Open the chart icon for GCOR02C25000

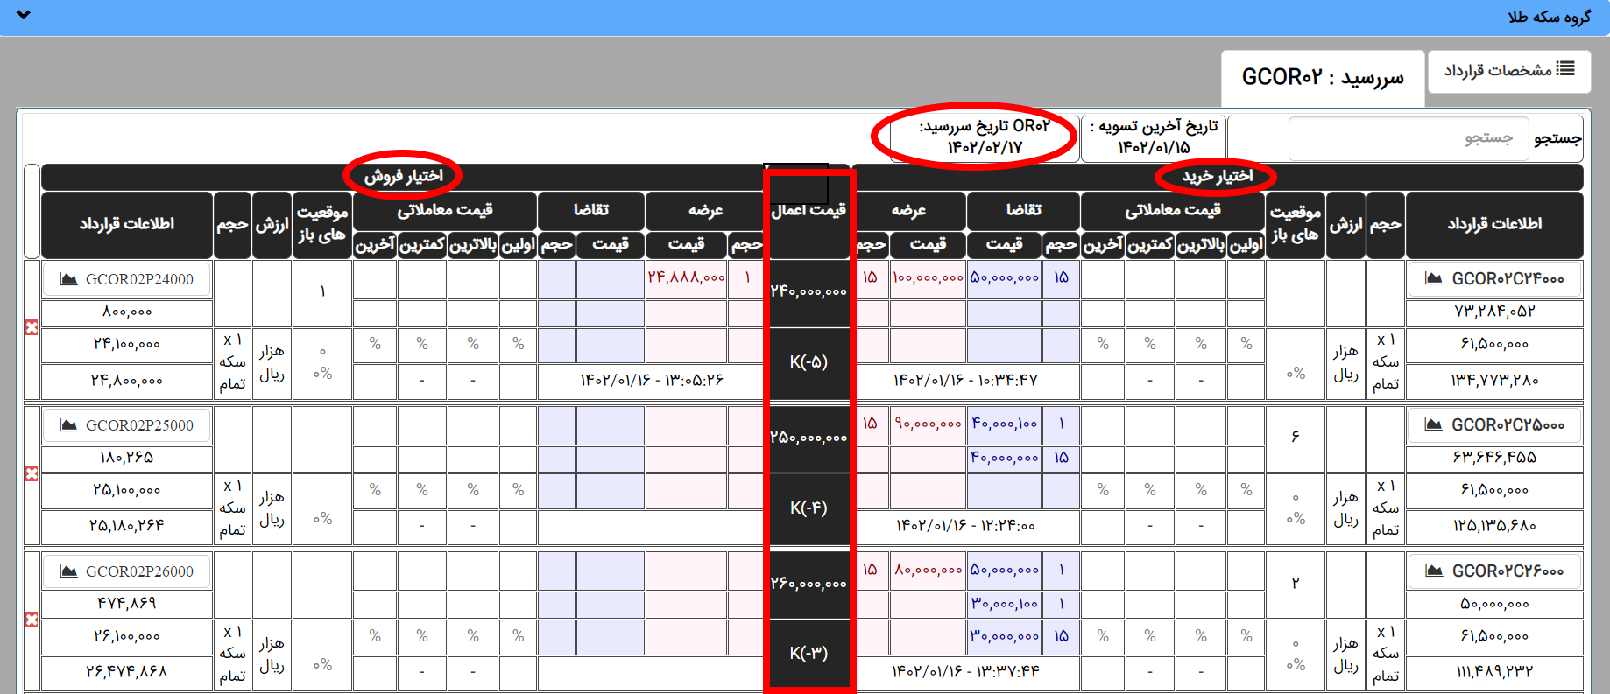(x=1434, y=424)
